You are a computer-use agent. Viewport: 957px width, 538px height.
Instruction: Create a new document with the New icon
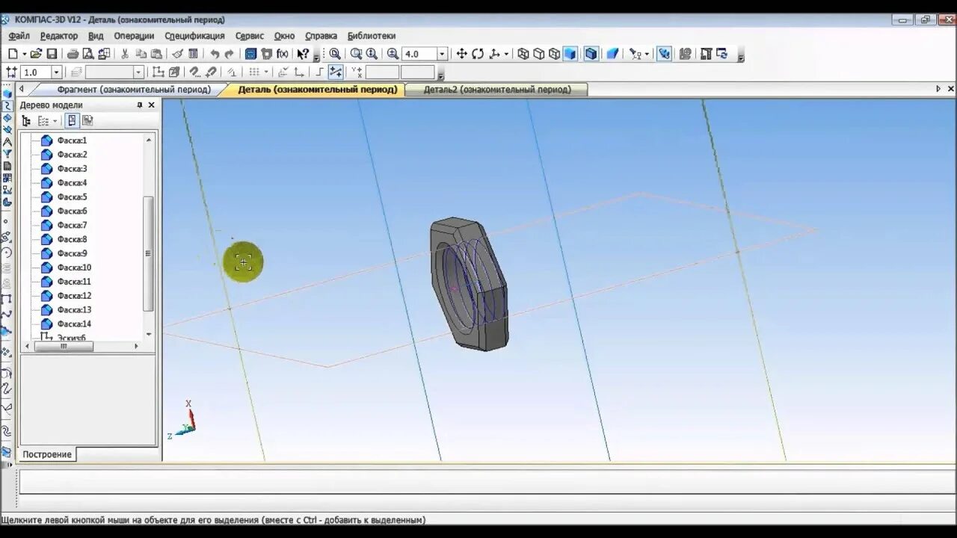(13, 54)
